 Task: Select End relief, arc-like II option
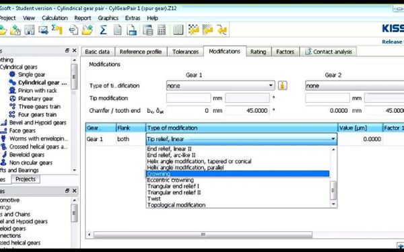tap(238, 155)
